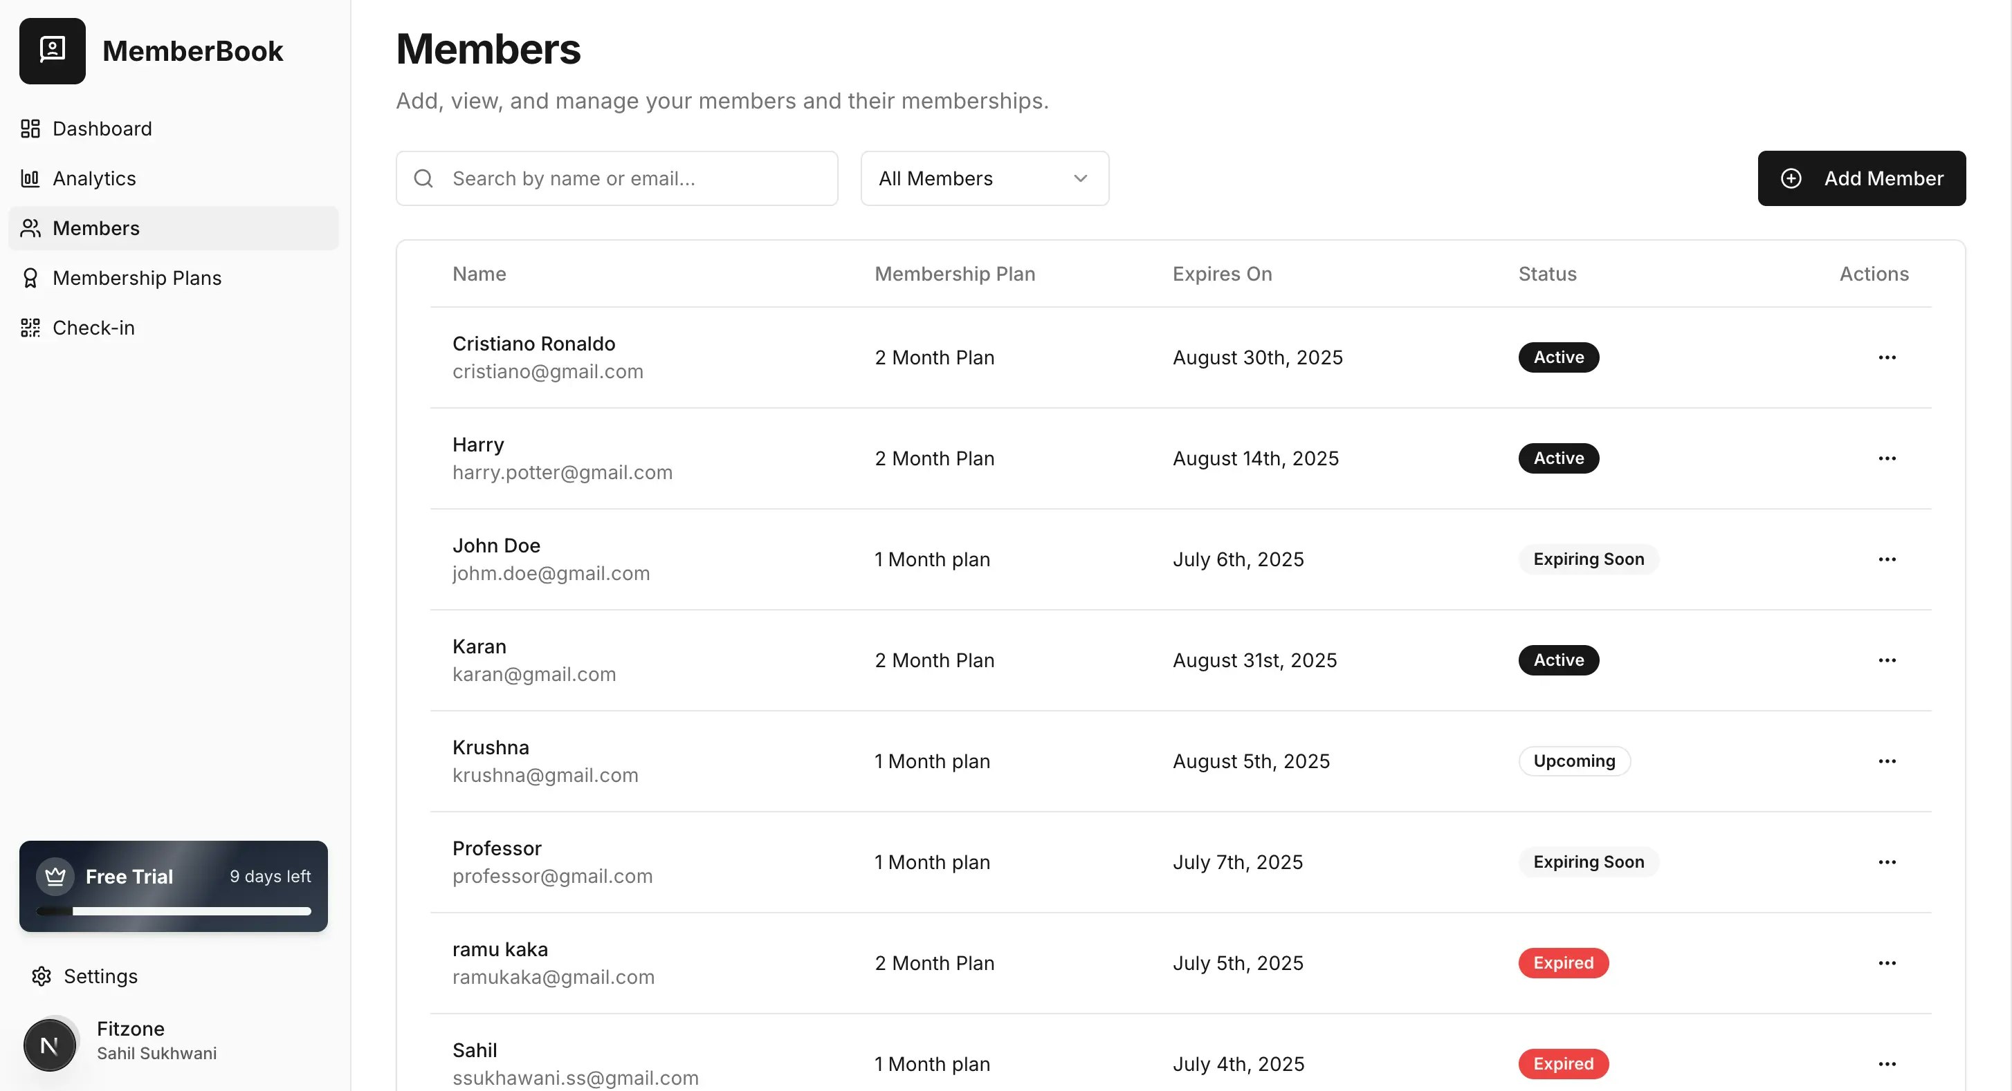This screenshot has height=1091, width=2012.
Task: Open actions menu for ramu kaka
Action: coord(1888,963)
